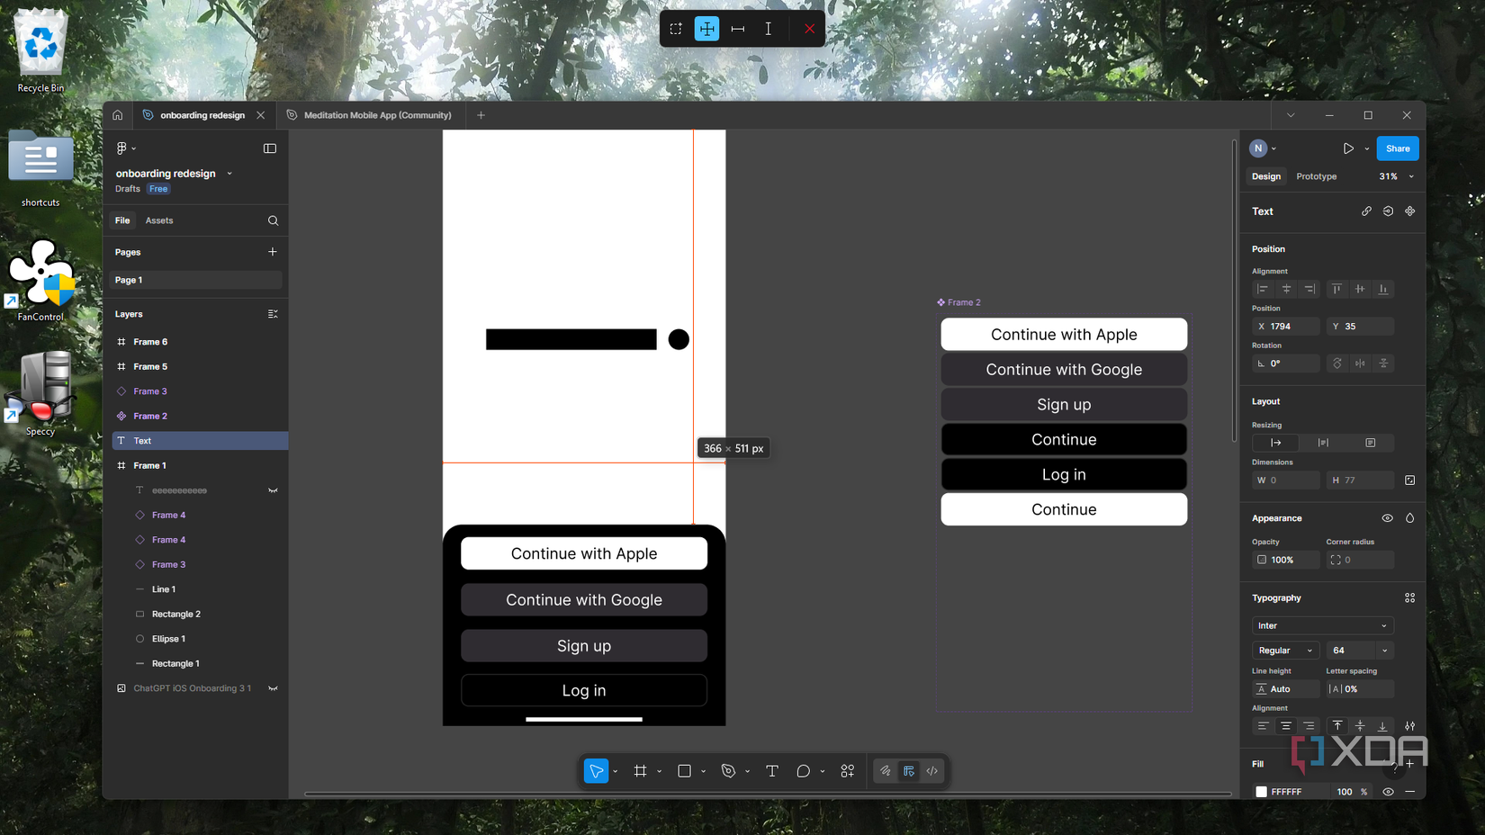Create component from Text panel
This screenshot has height=835, width=1485.
pos(1410,211)
